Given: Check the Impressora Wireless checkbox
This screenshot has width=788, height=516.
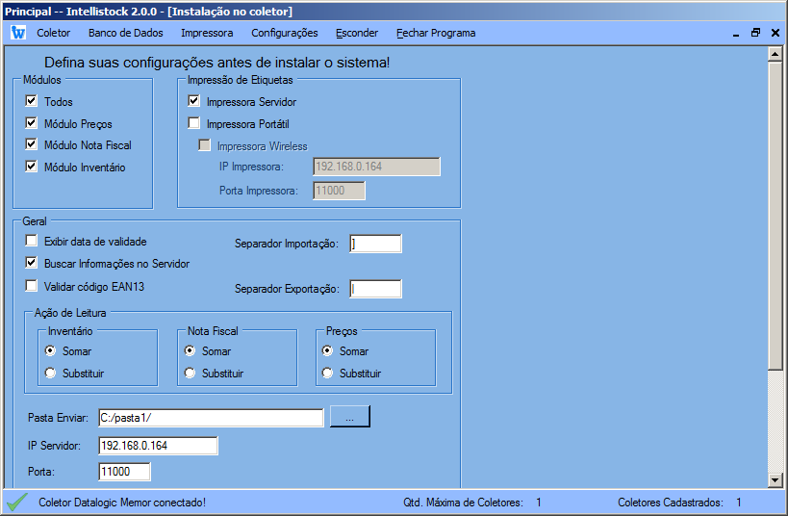Looking at the screenshot, I should point(204,145).
